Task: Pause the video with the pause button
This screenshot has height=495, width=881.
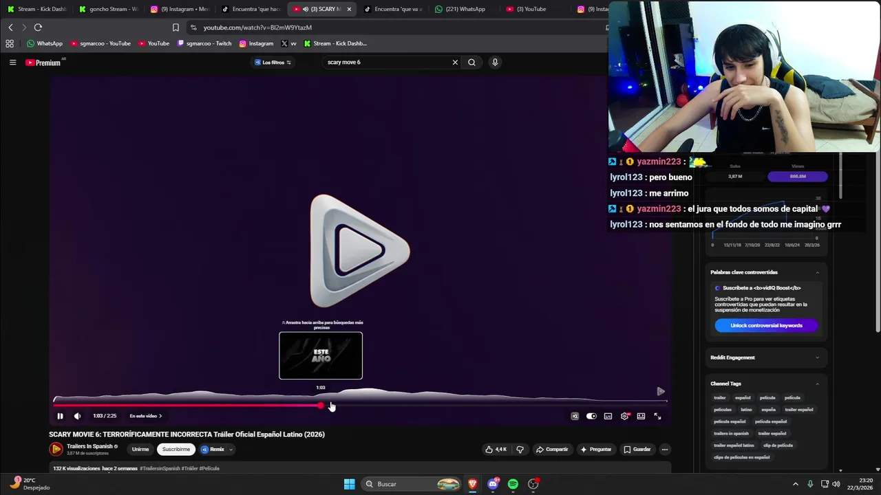Action: [x=60, y=416]
